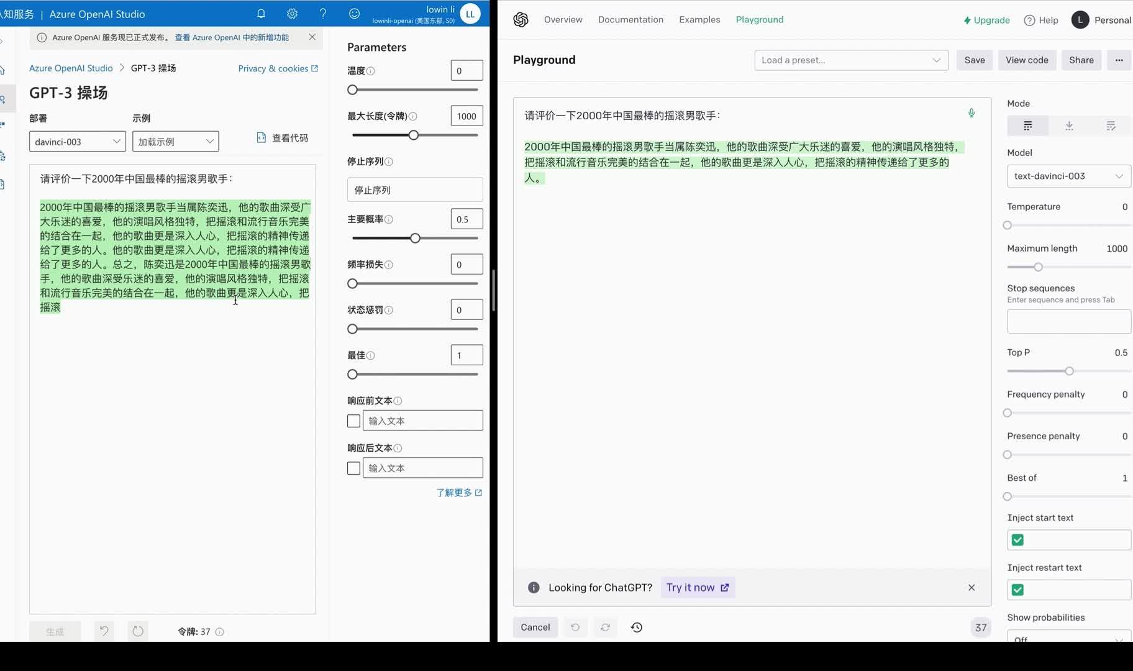Open the Load a preset dropdown
This screenshot has height=671, width=1133.
(850, 60)
